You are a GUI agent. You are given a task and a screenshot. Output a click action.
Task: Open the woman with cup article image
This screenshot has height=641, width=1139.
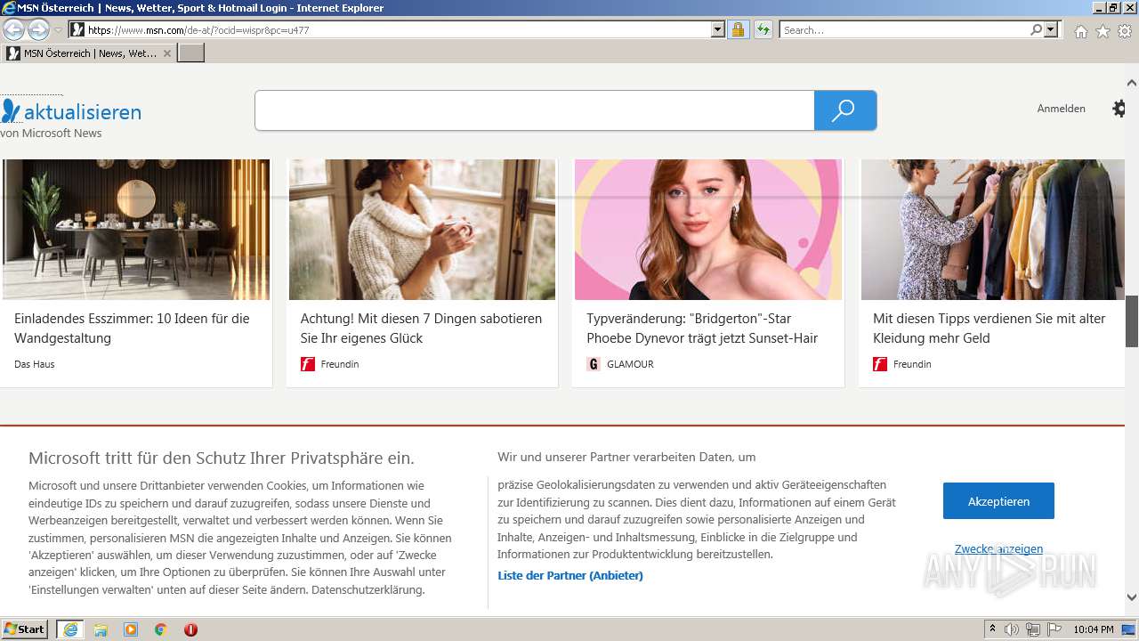422,230
